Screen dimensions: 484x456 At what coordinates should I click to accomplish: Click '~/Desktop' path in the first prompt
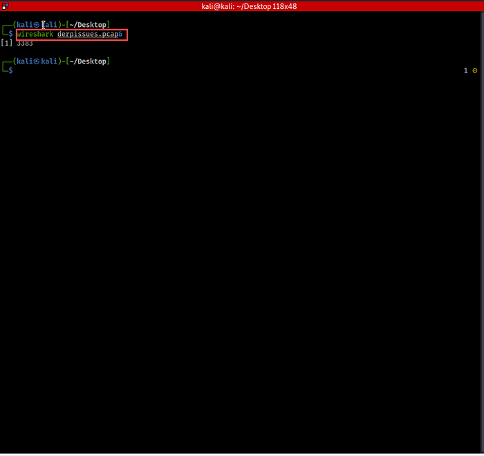pos(87,25)
